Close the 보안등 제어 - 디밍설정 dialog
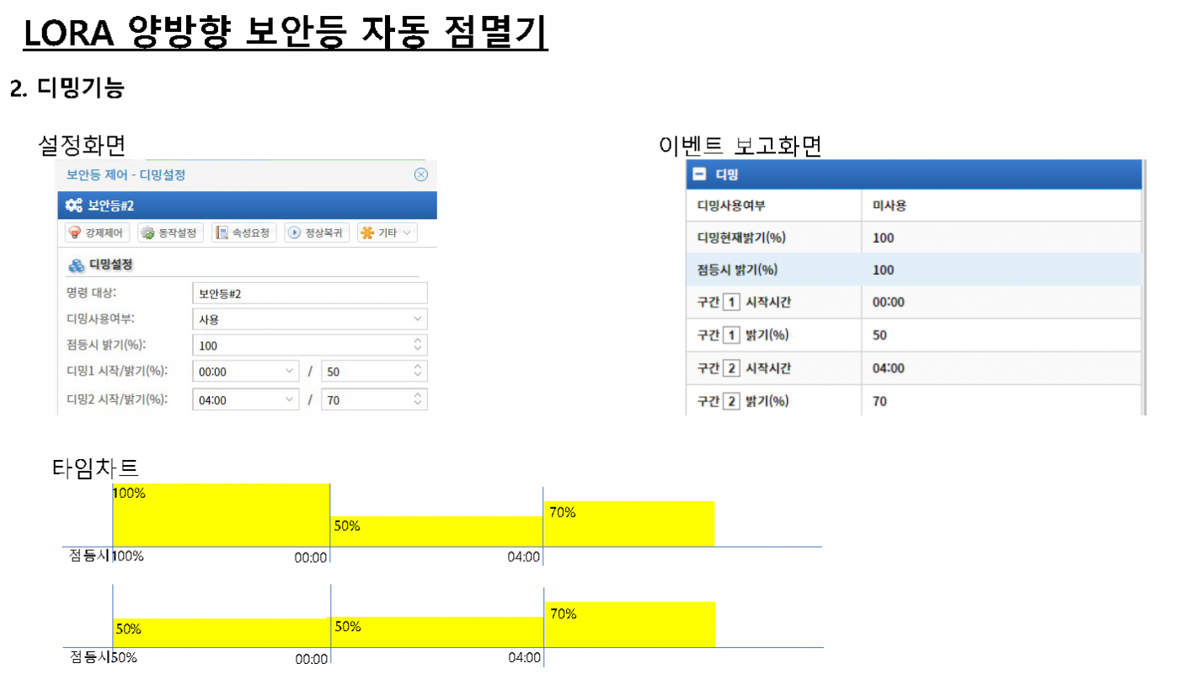This screenshot has width=1197, height=674. (421, 174)
